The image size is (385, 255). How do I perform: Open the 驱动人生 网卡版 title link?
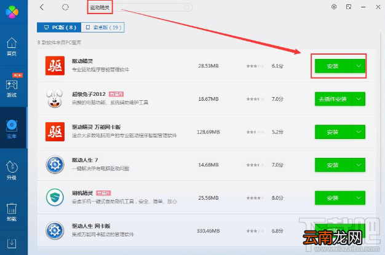(91, 226)
